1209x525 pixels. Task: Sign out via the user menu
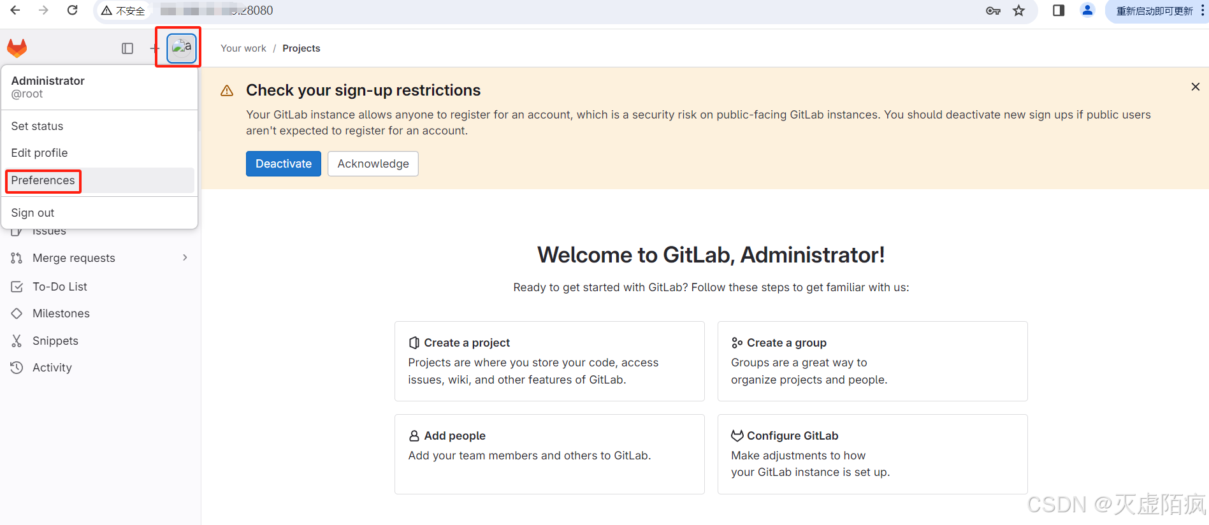click(x=99, y=213)
